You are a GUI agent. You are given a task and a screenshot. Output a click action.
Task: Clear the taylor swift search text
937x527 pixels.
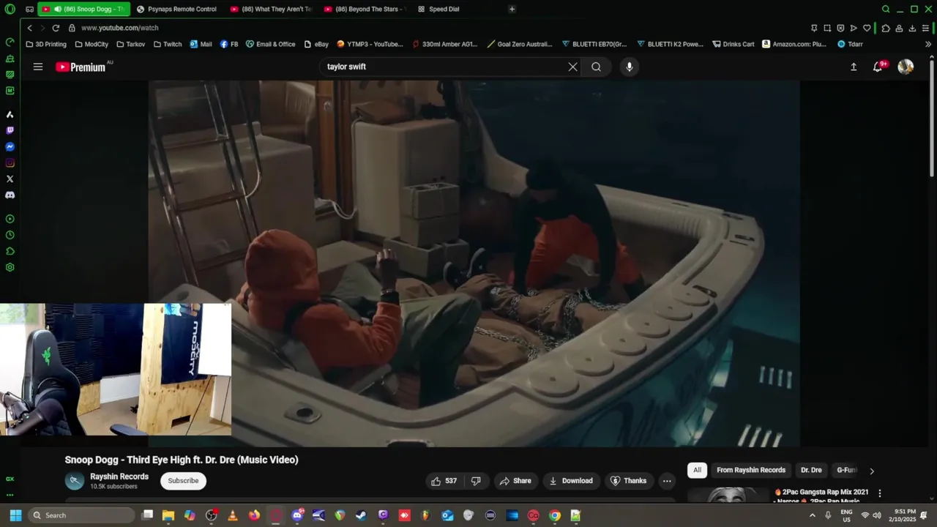click(x=572, y=67)
